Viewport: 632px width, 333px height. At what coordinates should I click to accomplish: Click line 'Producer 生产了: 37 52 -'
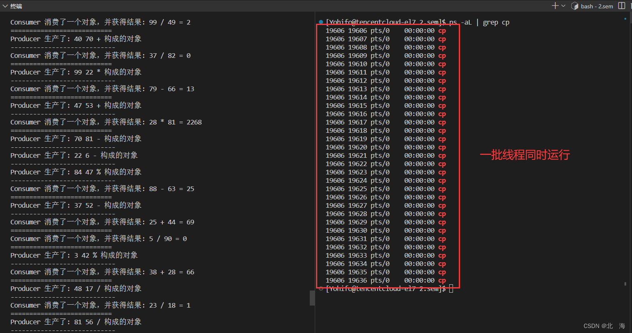coord(76,205)
